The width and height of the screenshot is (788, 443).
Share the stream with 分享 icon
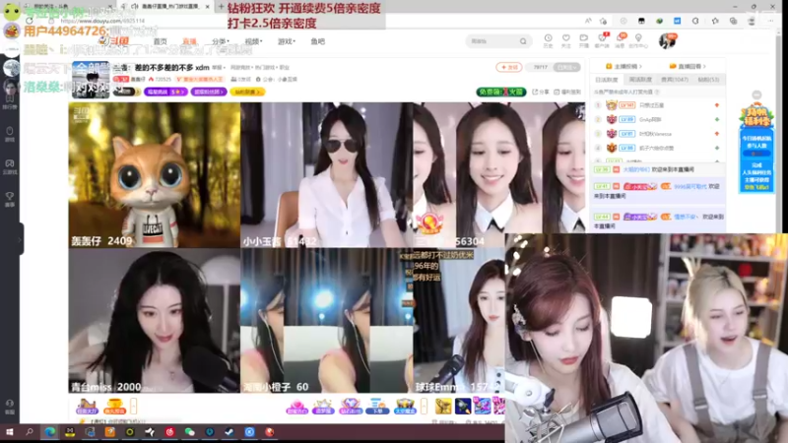[x=540, y=92]
